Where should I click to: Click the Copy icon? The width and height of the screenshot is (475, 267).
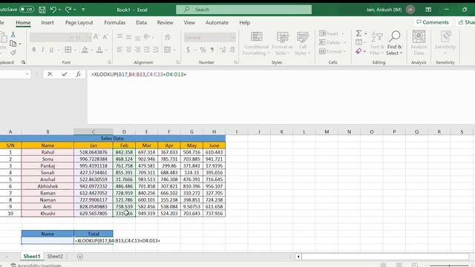click(13, 44)
